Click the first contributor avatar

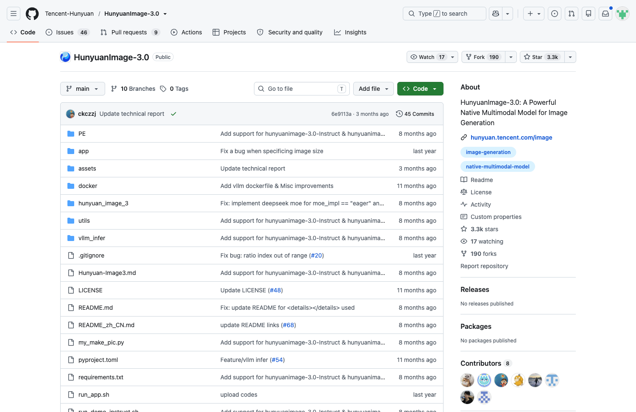tap(467, 380)
